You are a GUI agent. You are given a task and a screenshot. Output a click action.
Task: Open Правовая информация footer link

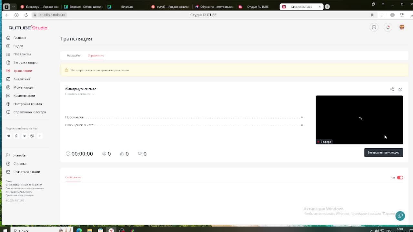point(19,196)
